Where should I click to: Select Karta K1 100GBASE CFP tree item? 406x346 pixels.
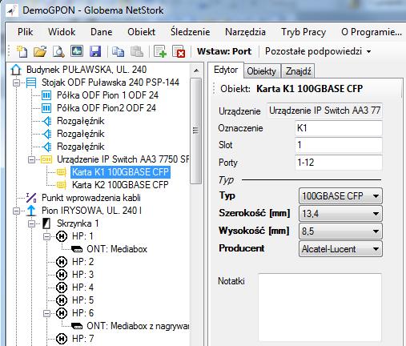[x=120, y=172]
